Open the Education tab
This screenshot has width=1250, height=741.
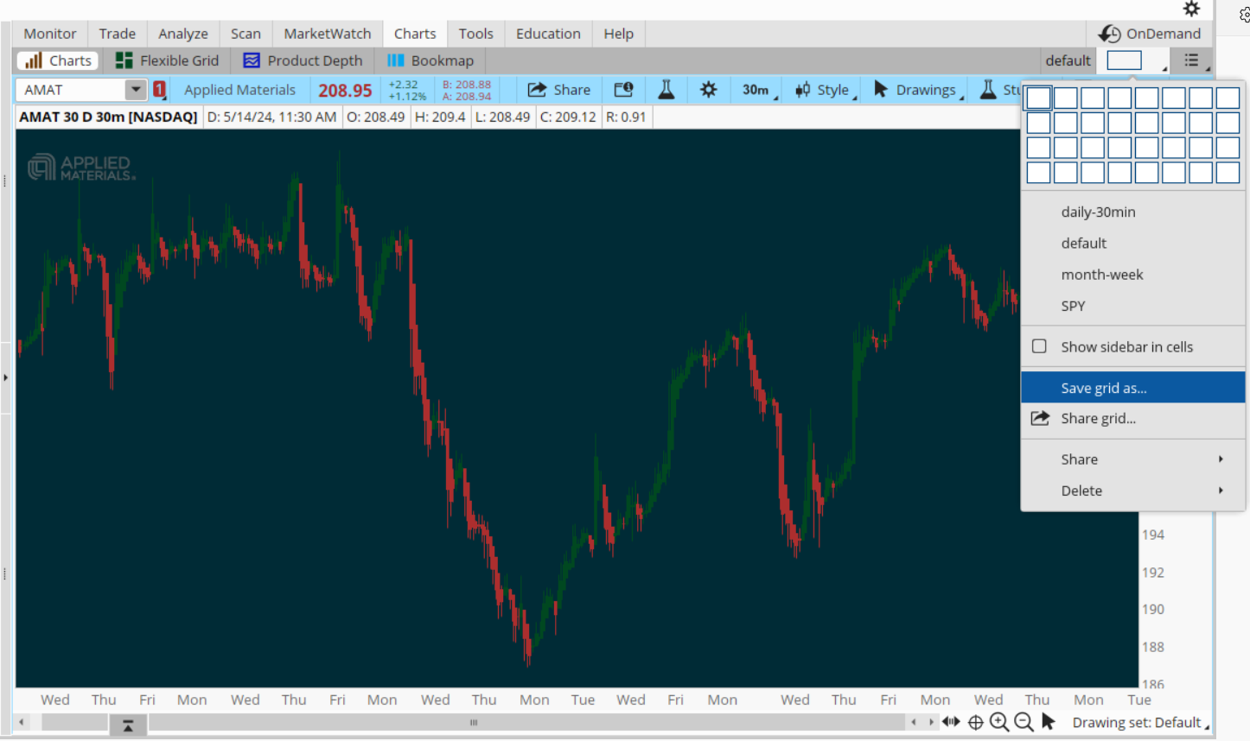pos(548,34)
